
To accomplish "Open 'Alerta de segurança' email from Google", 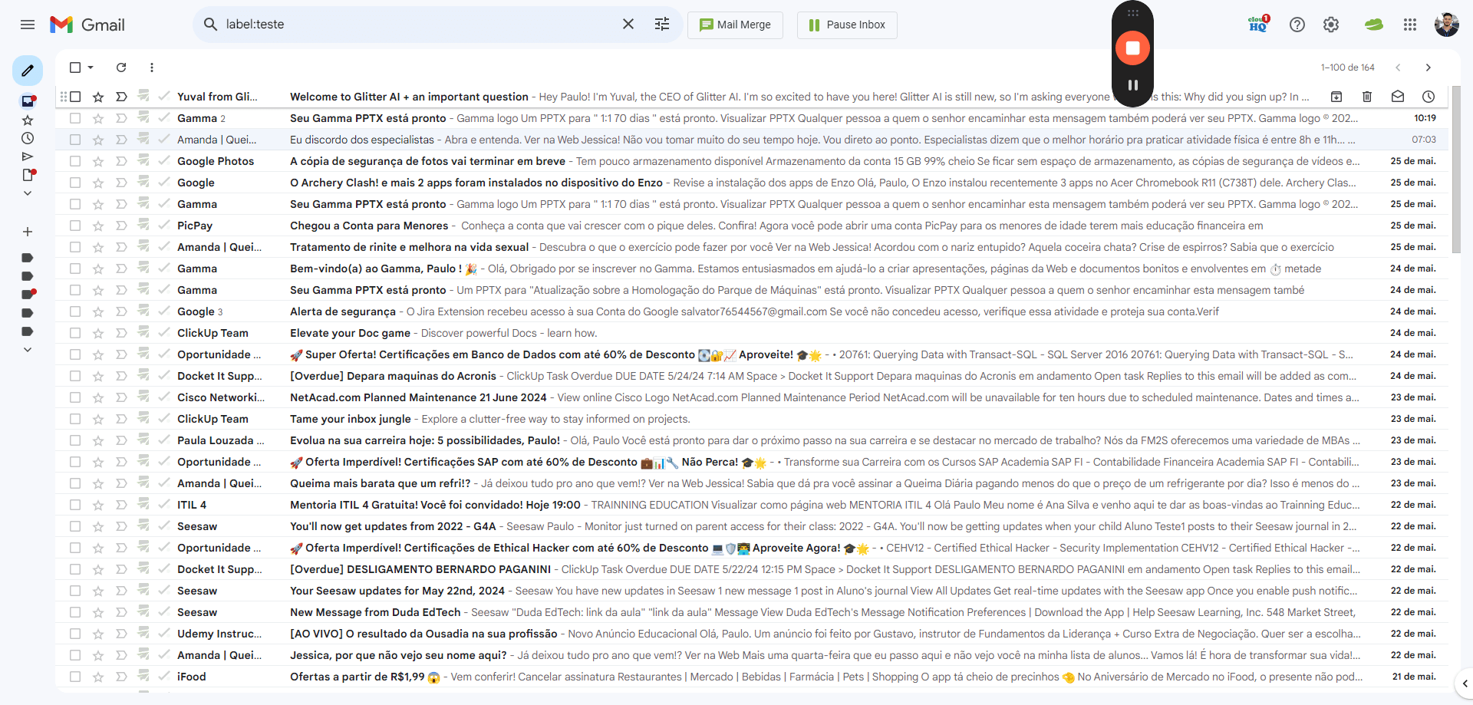I will coord(752,311).
